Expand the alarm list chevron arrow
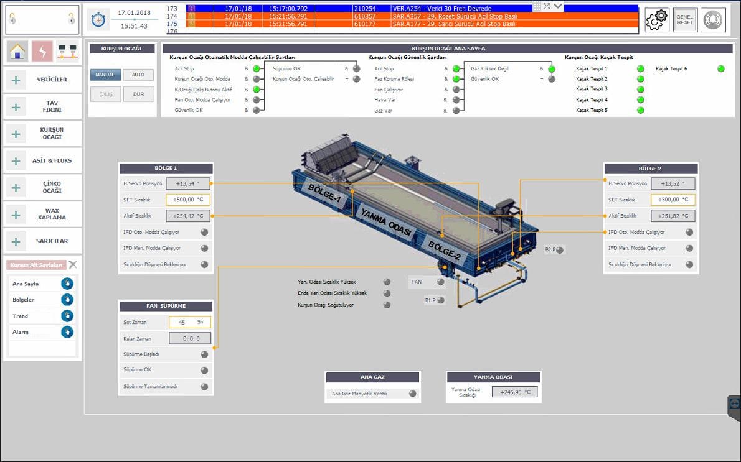741x462 pixels. point(558,6)
